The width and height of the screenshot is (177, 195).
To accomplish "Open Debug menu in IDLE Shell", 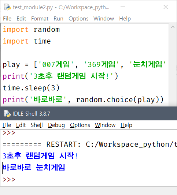I will 56,125.
